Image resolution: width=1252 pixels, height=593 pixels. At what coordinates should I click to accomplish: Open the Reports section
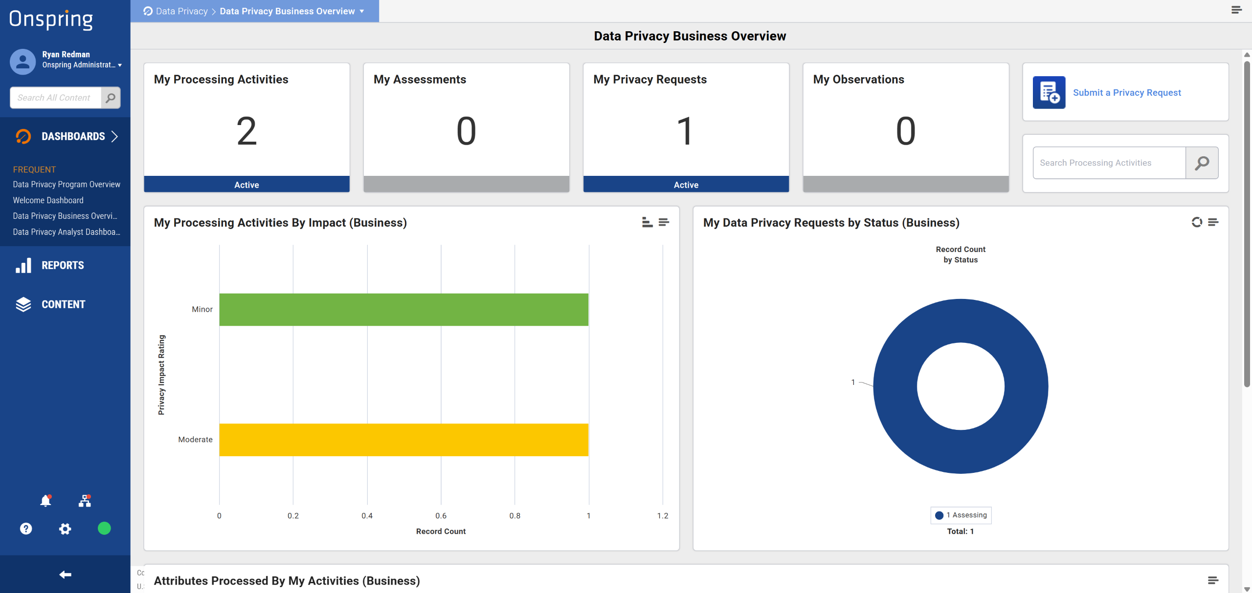click(63, 265)
